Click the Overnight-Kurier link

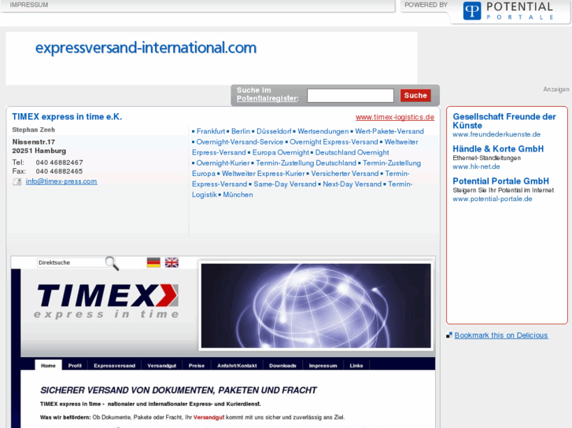pyautogui.click(x=223, y=163)
